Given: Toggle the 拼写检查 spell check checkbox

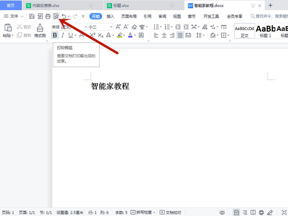Looking at the screenshot, I should (x=133, y=212).
